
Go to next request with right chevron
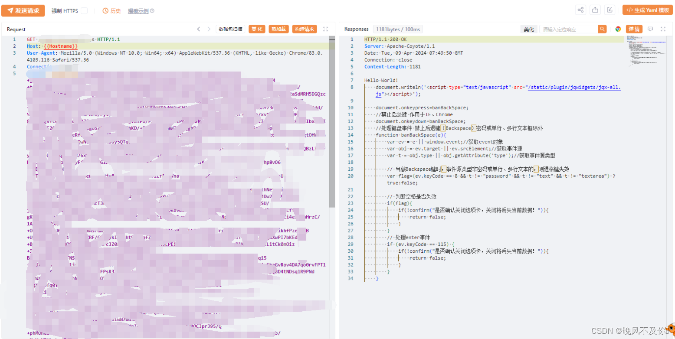209,29
